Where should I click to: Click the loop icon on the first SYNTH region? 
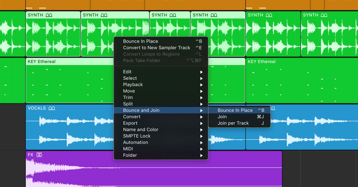(x=49, y=15)
